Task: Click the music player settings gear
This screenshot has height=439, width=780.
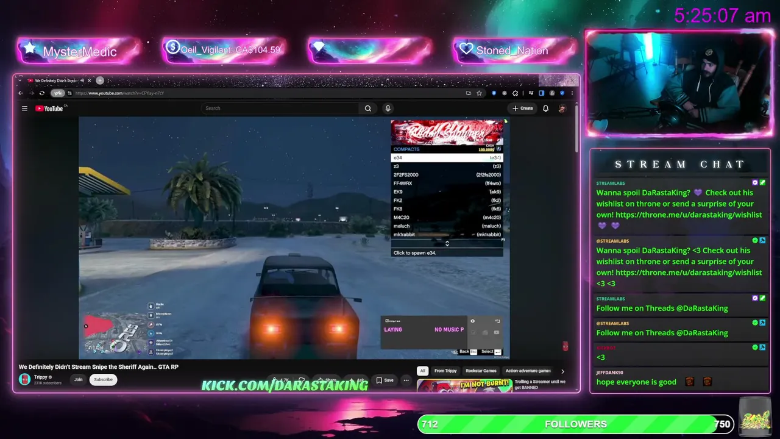Action: click(x=472, y=321)
